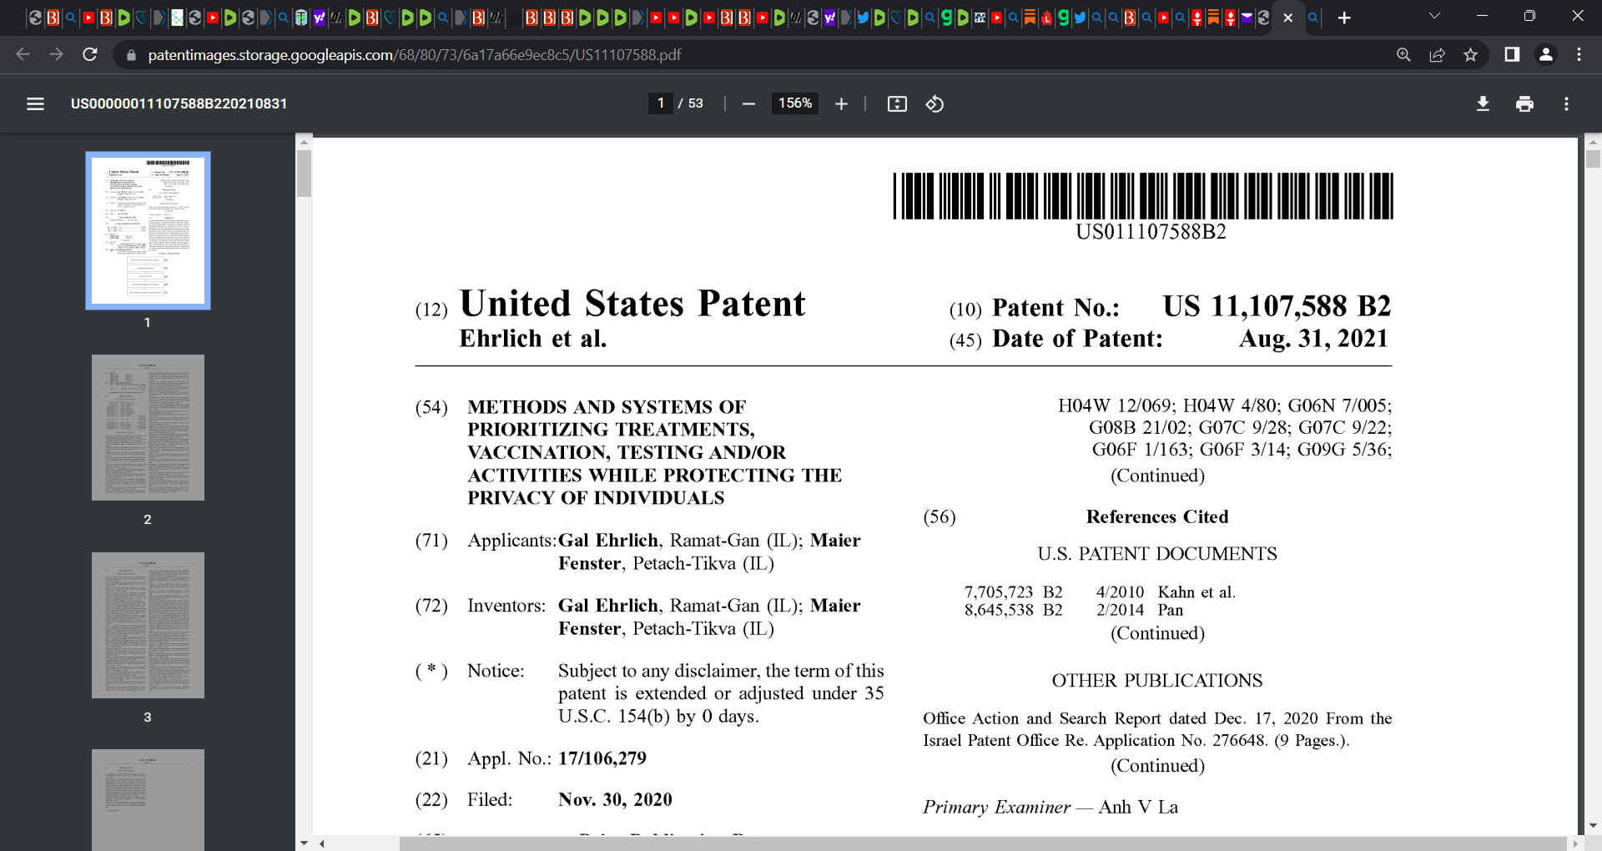This screenshot has width=1602, height=851.
Task: Select the page 2 thumbnail
Action: (148, 427)
